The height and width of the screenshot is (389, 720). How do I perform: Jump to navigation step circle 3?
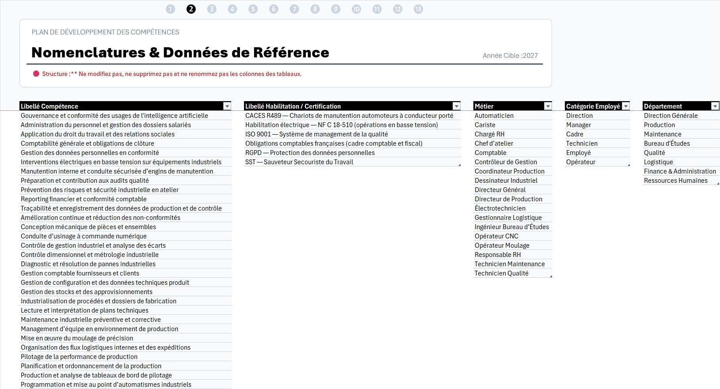(212, 9)
